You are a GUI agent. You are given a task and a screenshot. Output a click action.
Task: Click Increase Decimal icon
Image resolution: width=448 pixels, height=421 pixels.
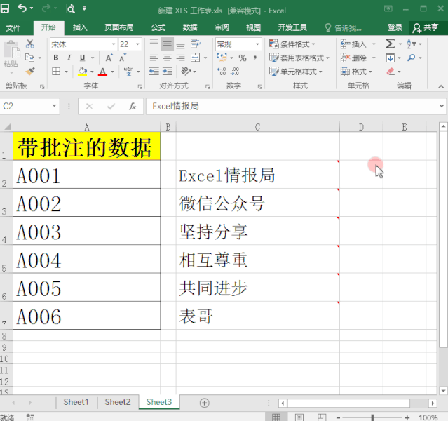(222, 71)
